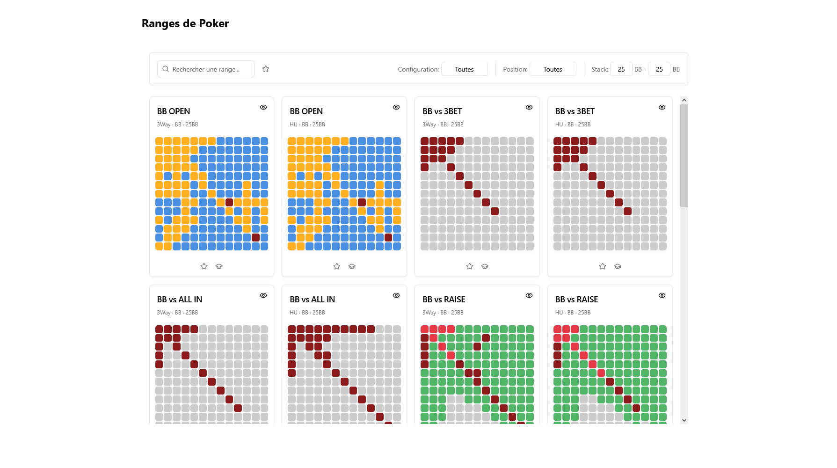The image size is (837, 468).
Task: Open training mode for BB OPEN 3Way
Action: (219, 266)
